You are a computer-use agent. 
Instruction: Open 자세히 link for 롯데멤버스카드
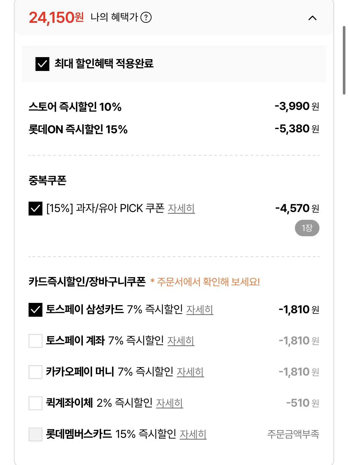(x=193, y=434)
